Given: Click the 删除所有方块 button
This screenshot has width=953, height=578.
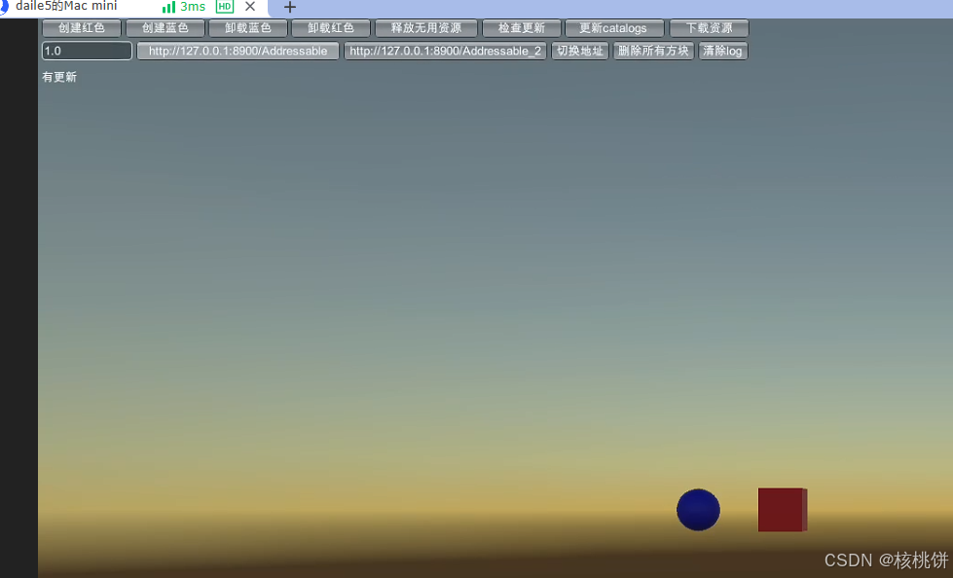Looking at the screenshot, I should coord(653,51).
